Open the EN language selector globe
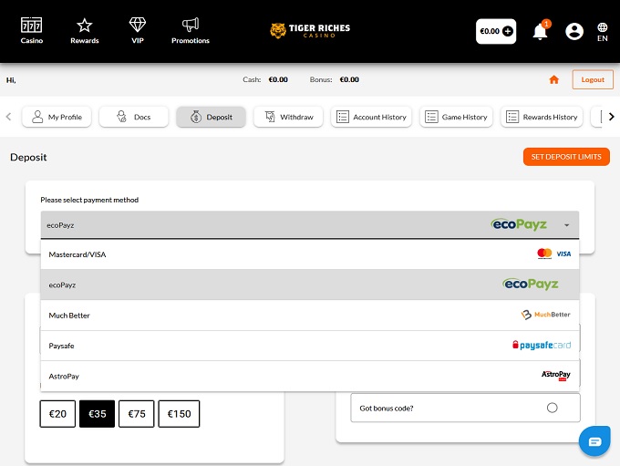 tap(603, 32)
